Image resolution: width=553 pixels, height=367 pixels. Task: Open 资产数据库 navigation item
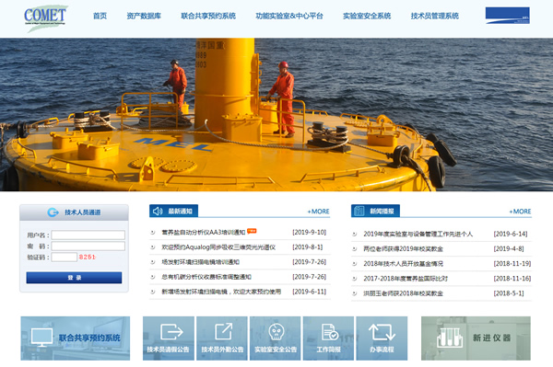(x=144, y=16)
